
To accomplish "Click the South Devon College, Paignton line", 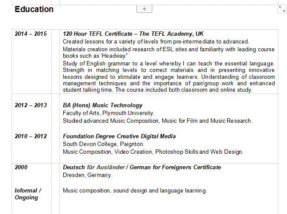I will point(103,144).
